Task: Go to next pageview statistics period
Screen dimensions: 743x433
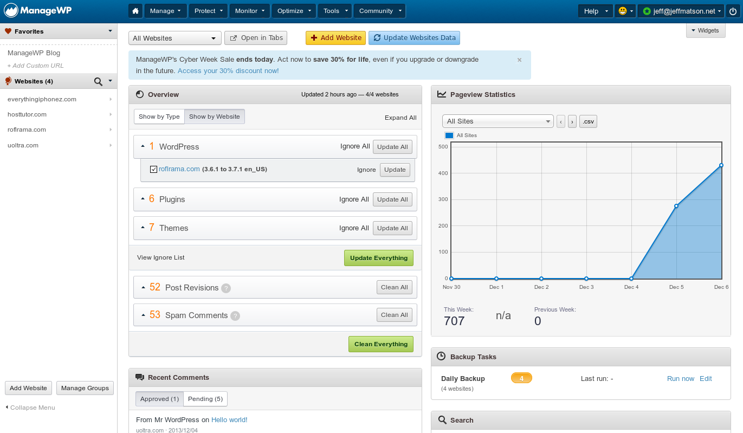Action: click(572, 122)
